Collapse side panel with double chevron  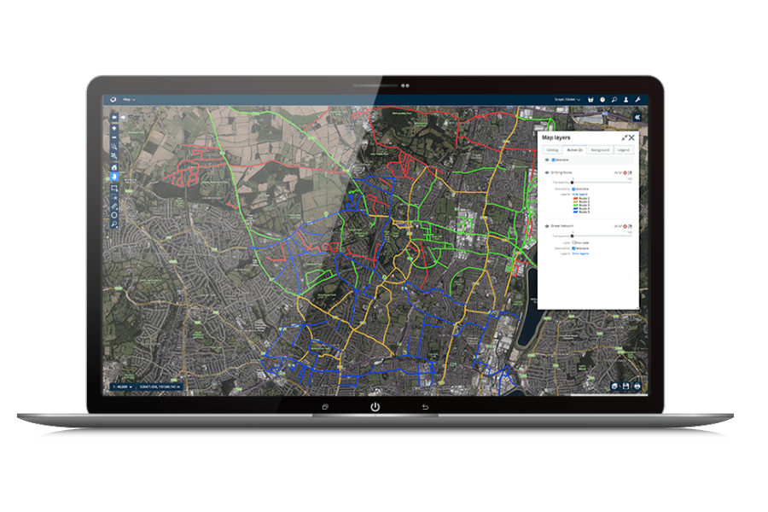tap(637, 115)
